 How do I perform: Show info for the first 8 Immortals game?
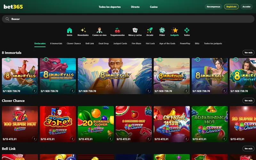click(35, 91)
